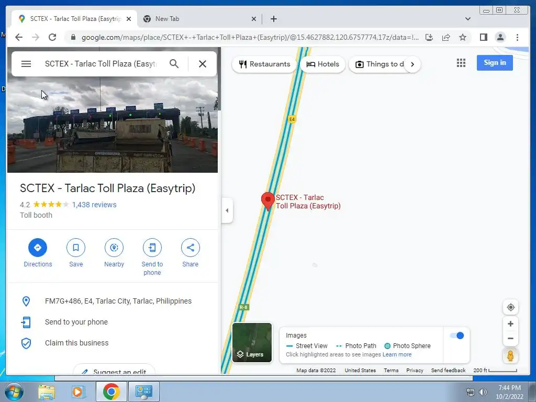This screenshot has width=536, height=402.
Task: Click the red SCTEX map pin marker
Action: coord(268,201)
